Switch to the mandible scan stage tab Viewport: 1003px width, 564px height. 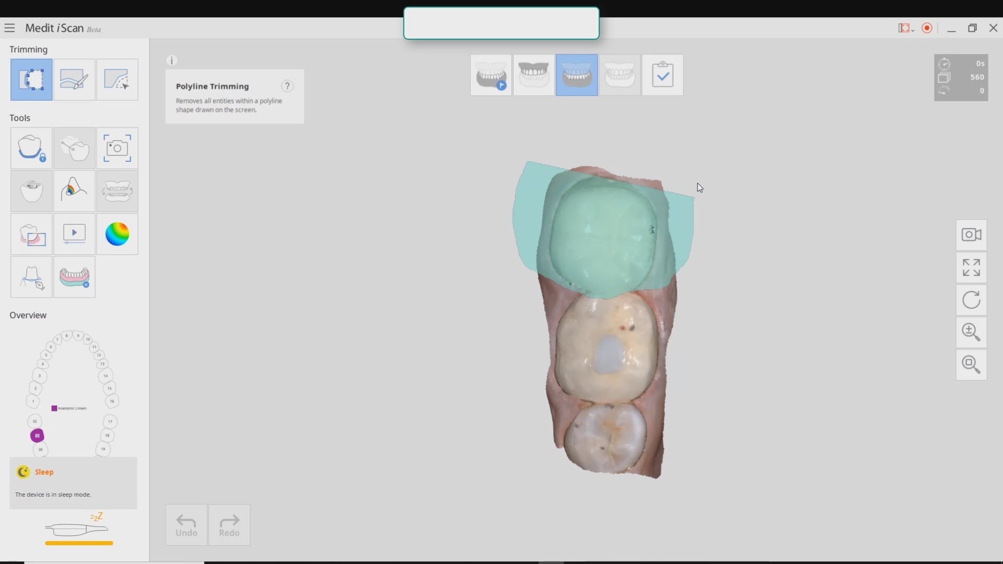coord(577,75)
